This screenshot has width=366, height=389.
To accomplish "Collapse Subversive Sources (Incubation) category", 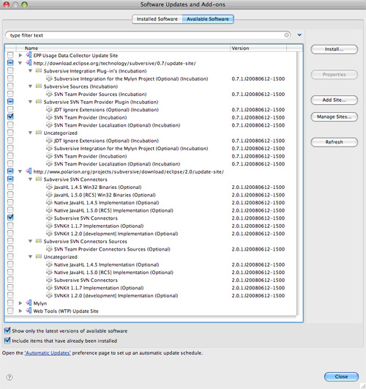I will coord(30,86).
